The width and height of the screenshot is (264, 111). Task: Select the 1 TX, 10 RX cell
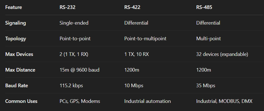pos(137,54)
